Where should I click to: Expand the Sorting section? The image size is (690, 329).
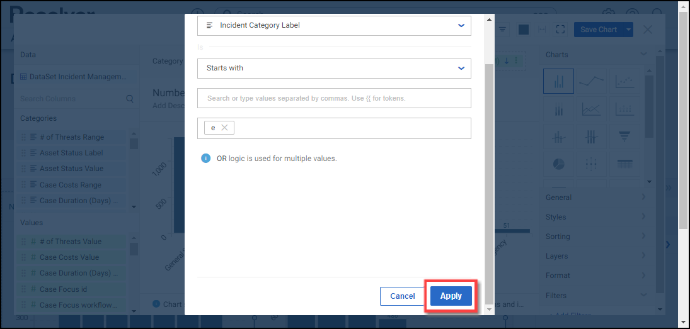595,237
